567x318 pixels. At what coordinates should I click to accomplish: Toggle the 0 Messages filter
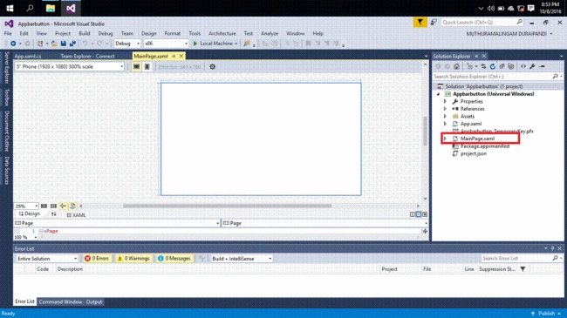coord(174,259)
